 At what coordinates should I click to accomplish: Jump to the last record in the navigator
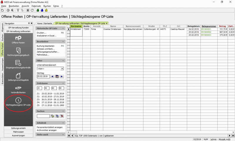click(x=233, y=136)
